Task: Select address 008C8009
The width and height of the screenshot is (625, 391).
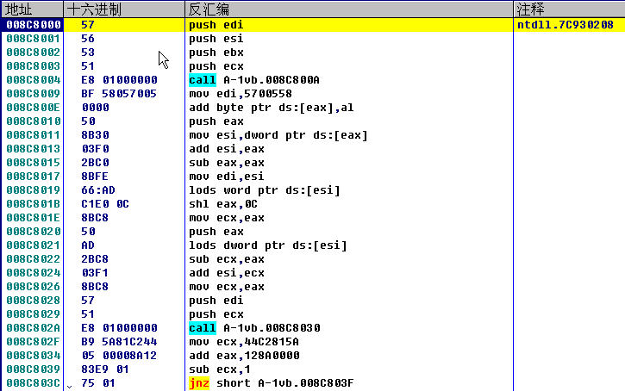Action: (34, 94)
